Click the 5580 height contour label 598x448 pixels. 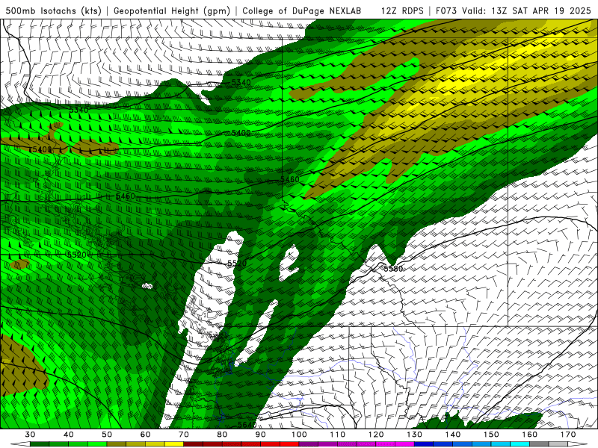393,269
